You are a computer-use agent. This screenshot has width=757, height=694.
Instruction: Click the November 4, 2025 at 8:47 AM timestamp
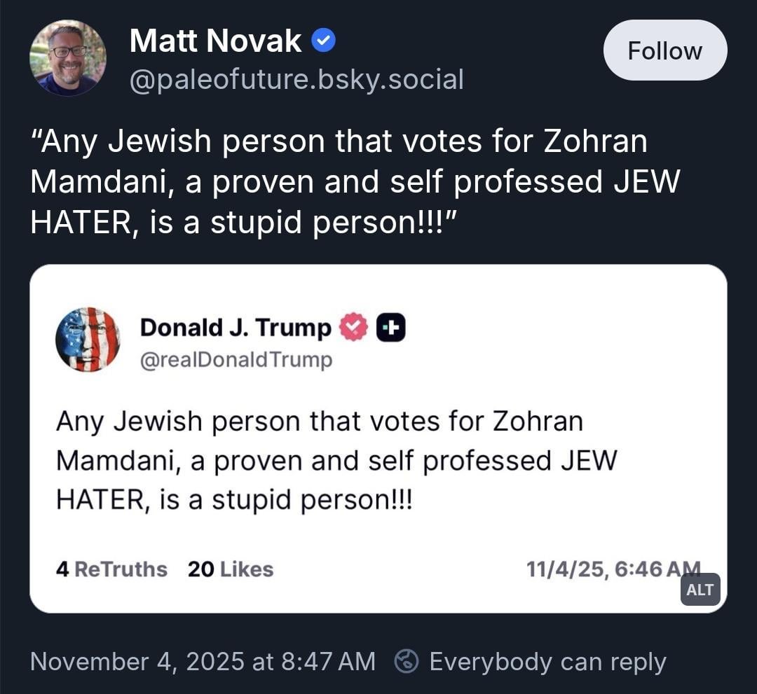click(203, 661)
